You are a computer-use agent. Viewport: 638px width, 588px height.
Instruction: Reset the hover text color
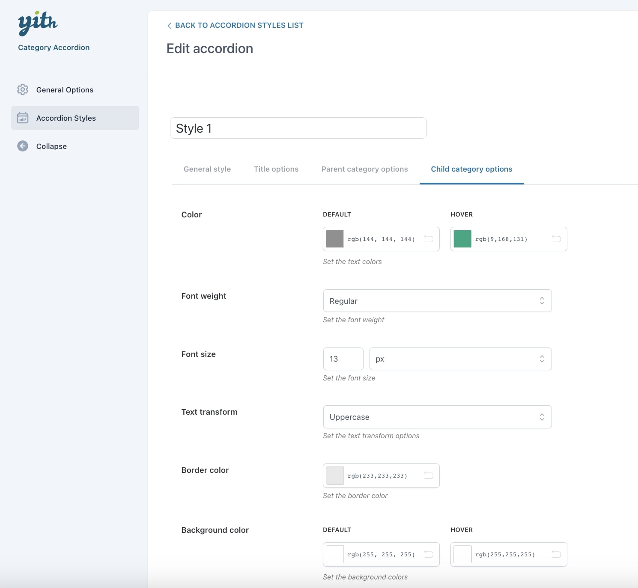tap(556, 239)
